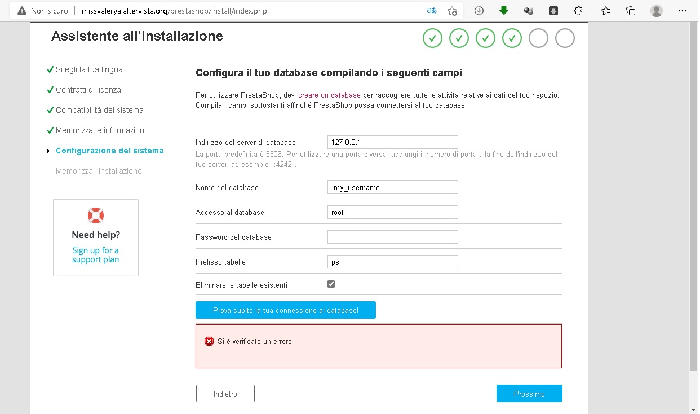
Task: Select Contratti di licenza step
Action: 88,90
